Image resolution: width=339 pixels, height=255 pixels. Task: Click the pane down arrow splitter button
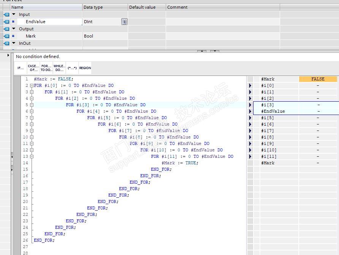[x=215, y=51]
